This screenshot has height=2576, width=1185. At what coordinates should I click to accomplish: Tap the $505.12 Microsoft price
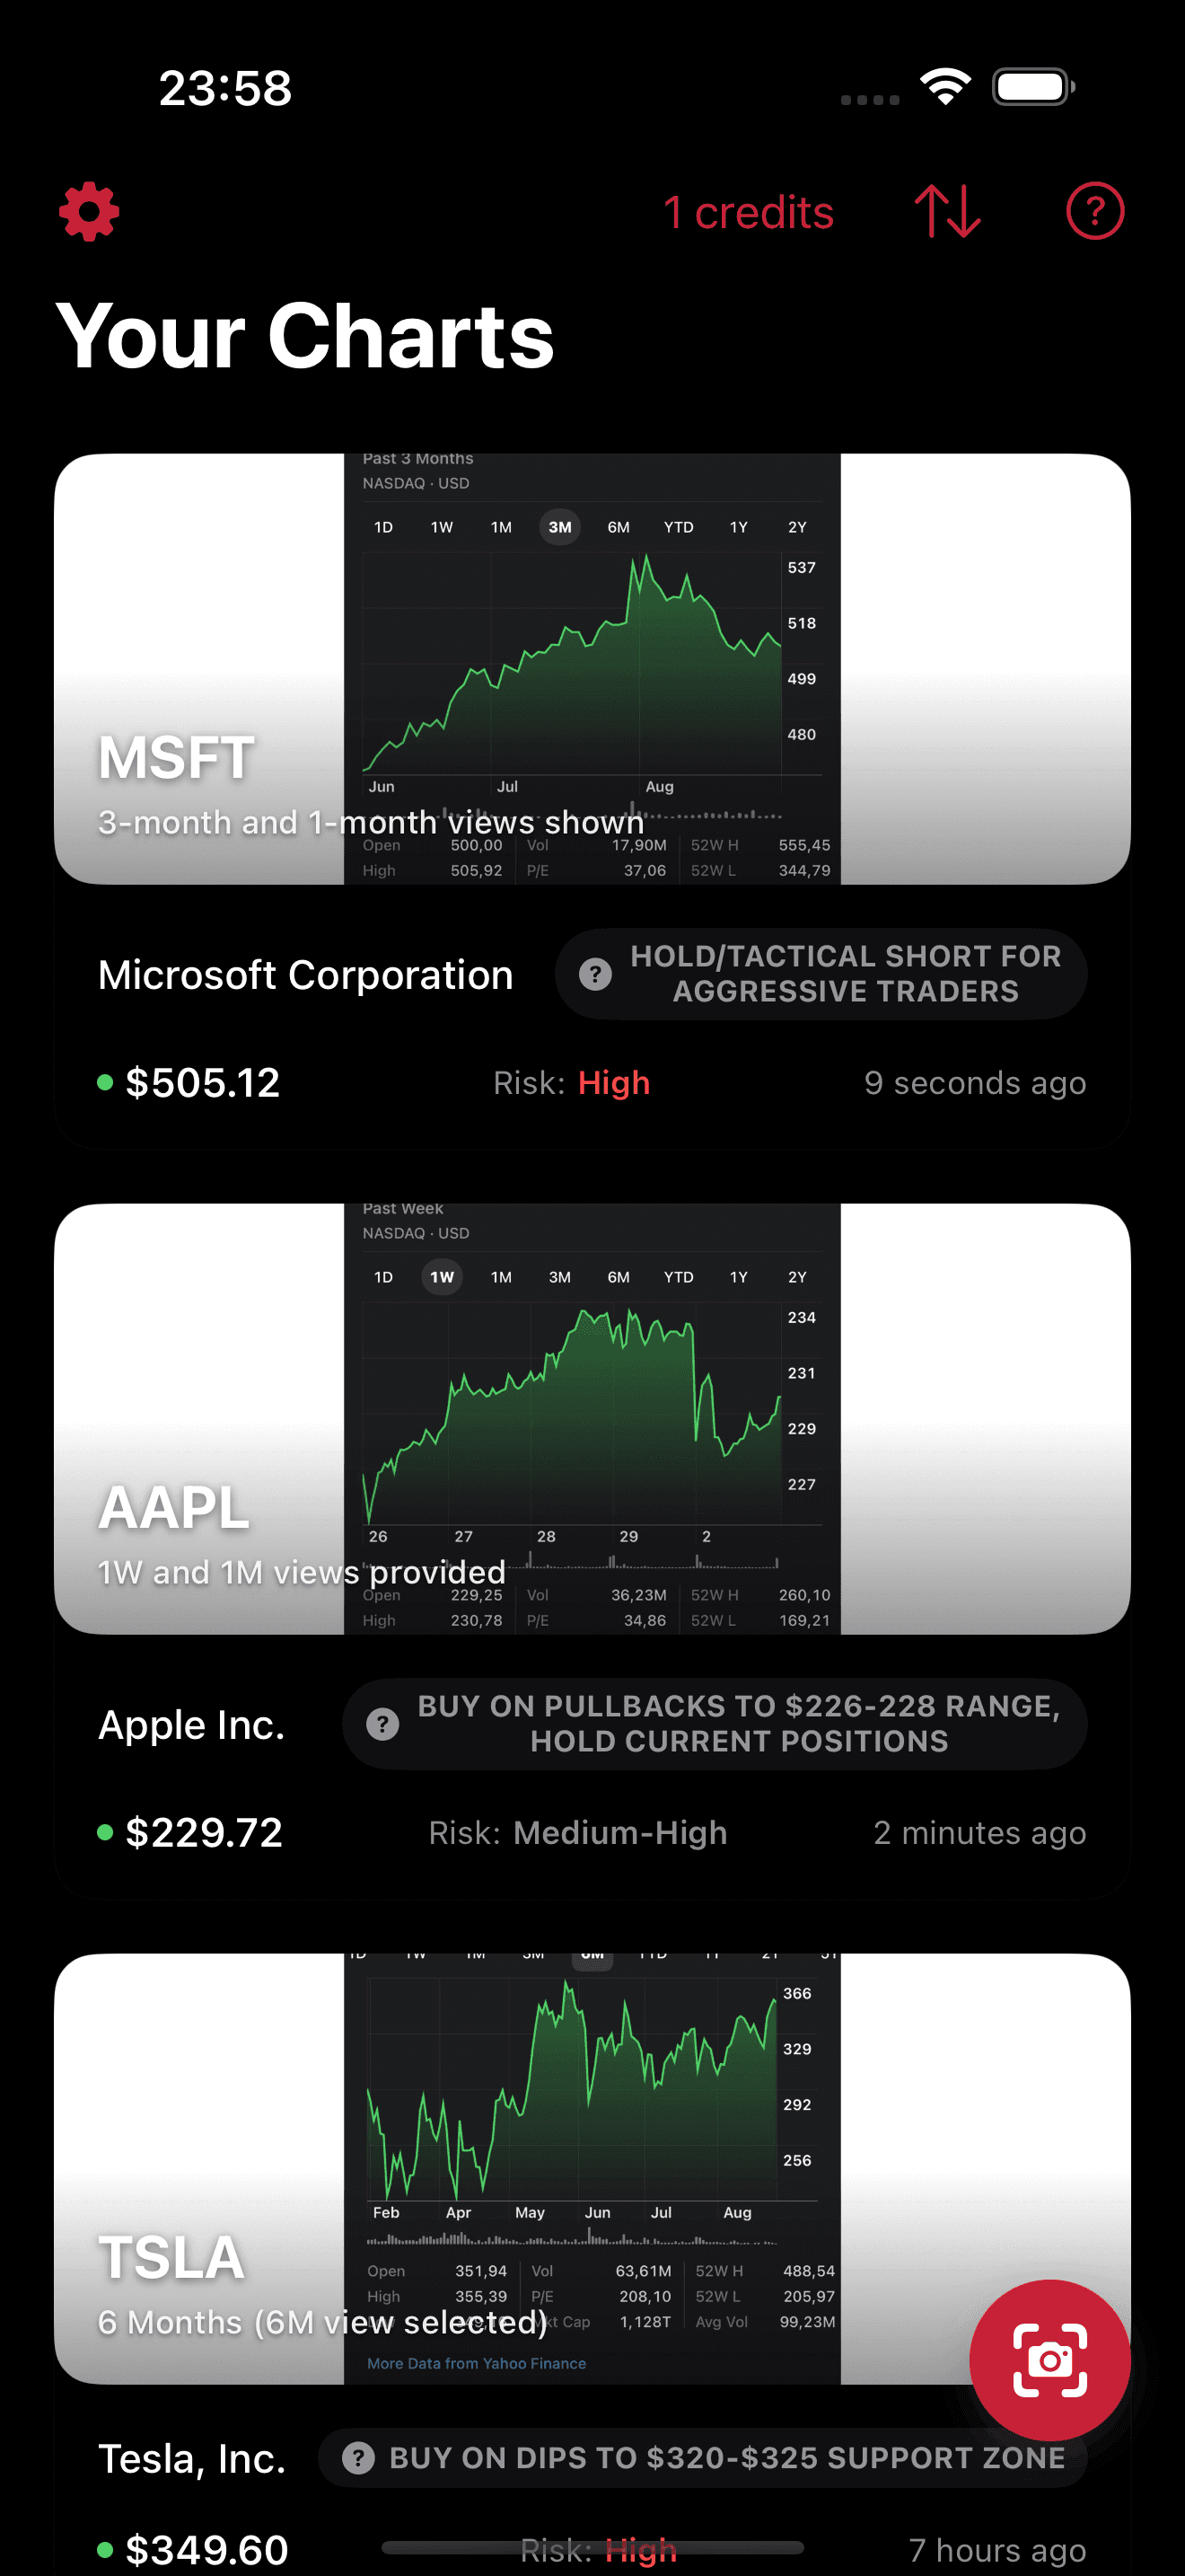pos(202,1082)
